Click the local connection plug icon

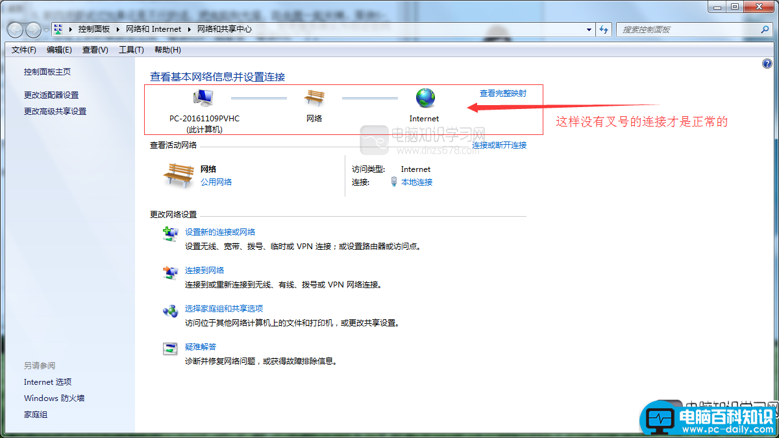[394, 182]
